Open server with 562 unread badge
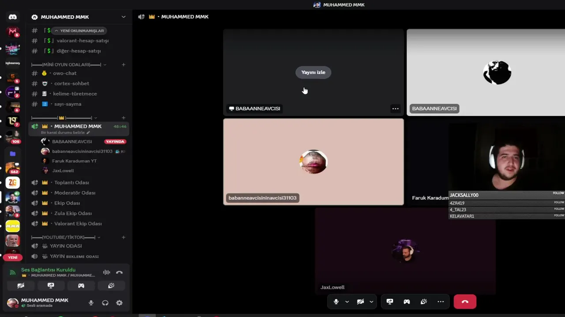565x317 pixels. (x=13, y=168)
